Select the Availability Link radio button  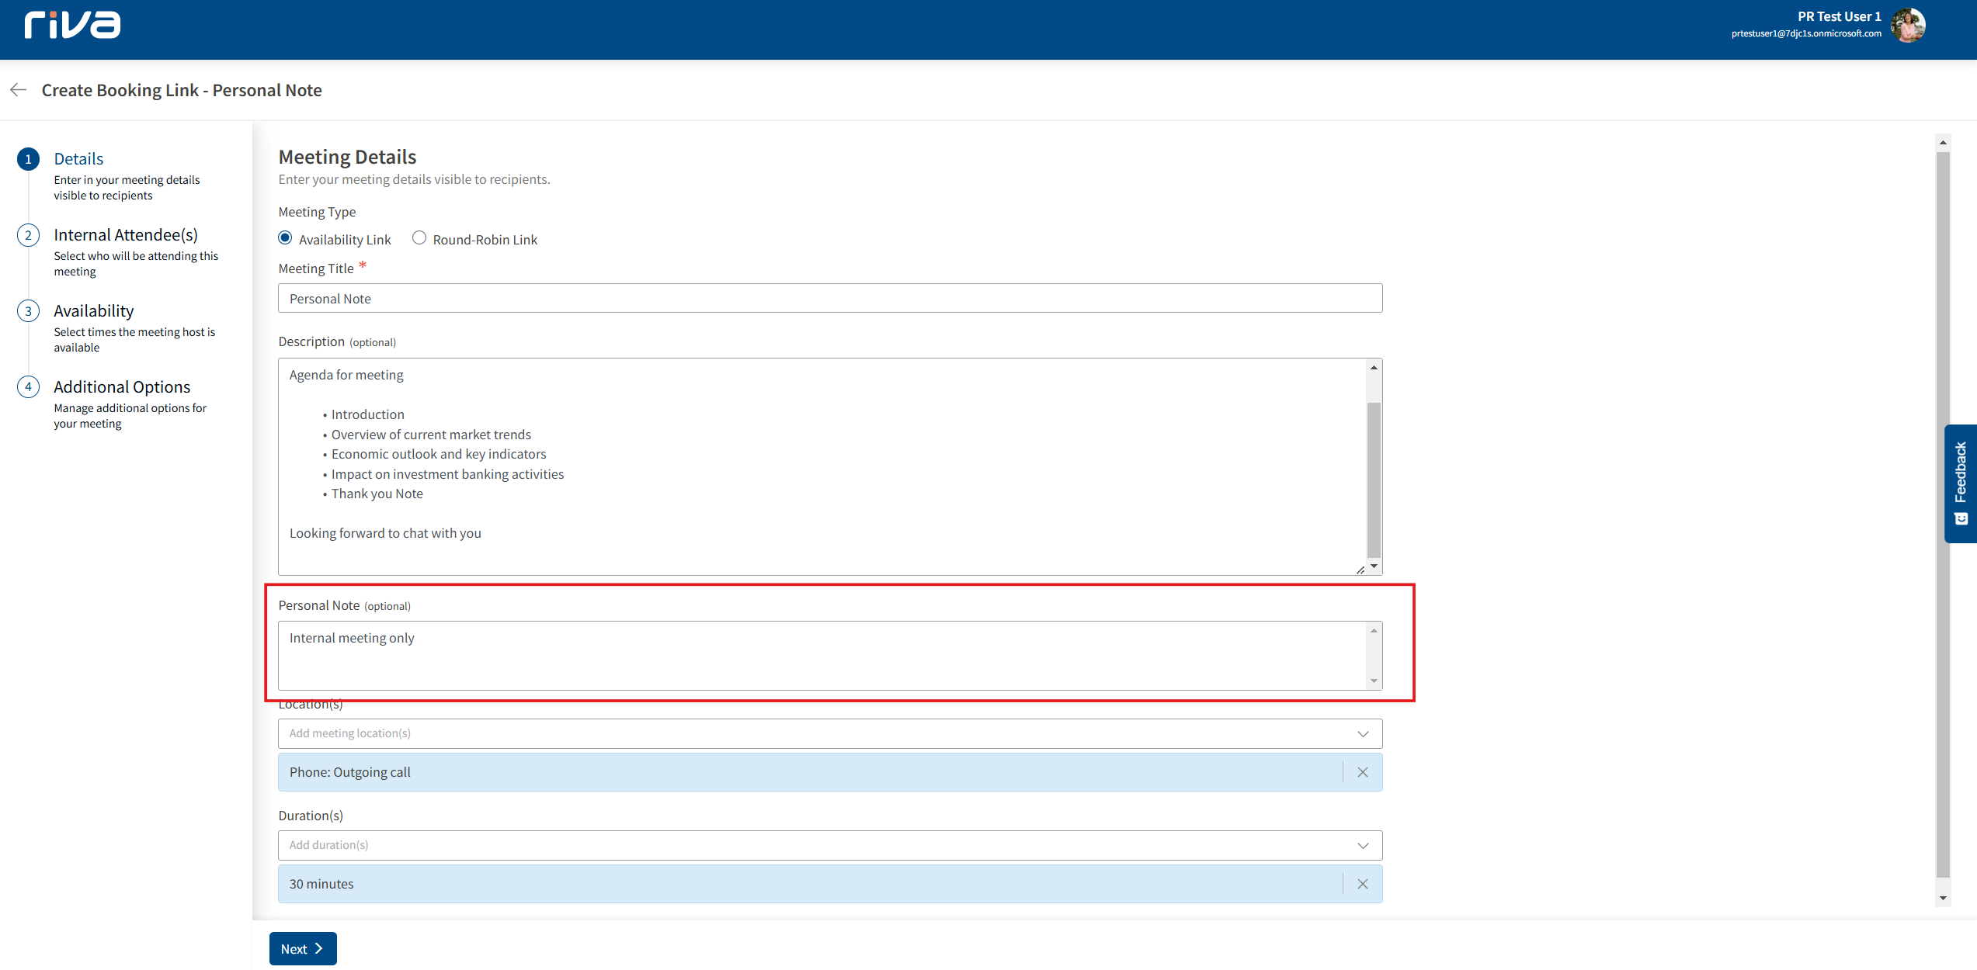pos(285,238)
